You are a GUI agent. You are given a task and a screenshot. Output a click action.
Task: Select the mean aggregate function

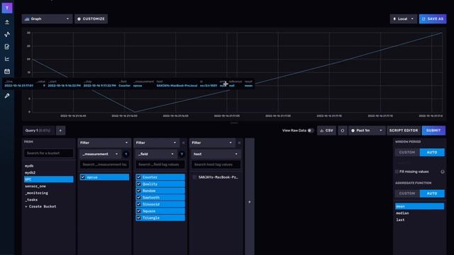tap(419, 206)
